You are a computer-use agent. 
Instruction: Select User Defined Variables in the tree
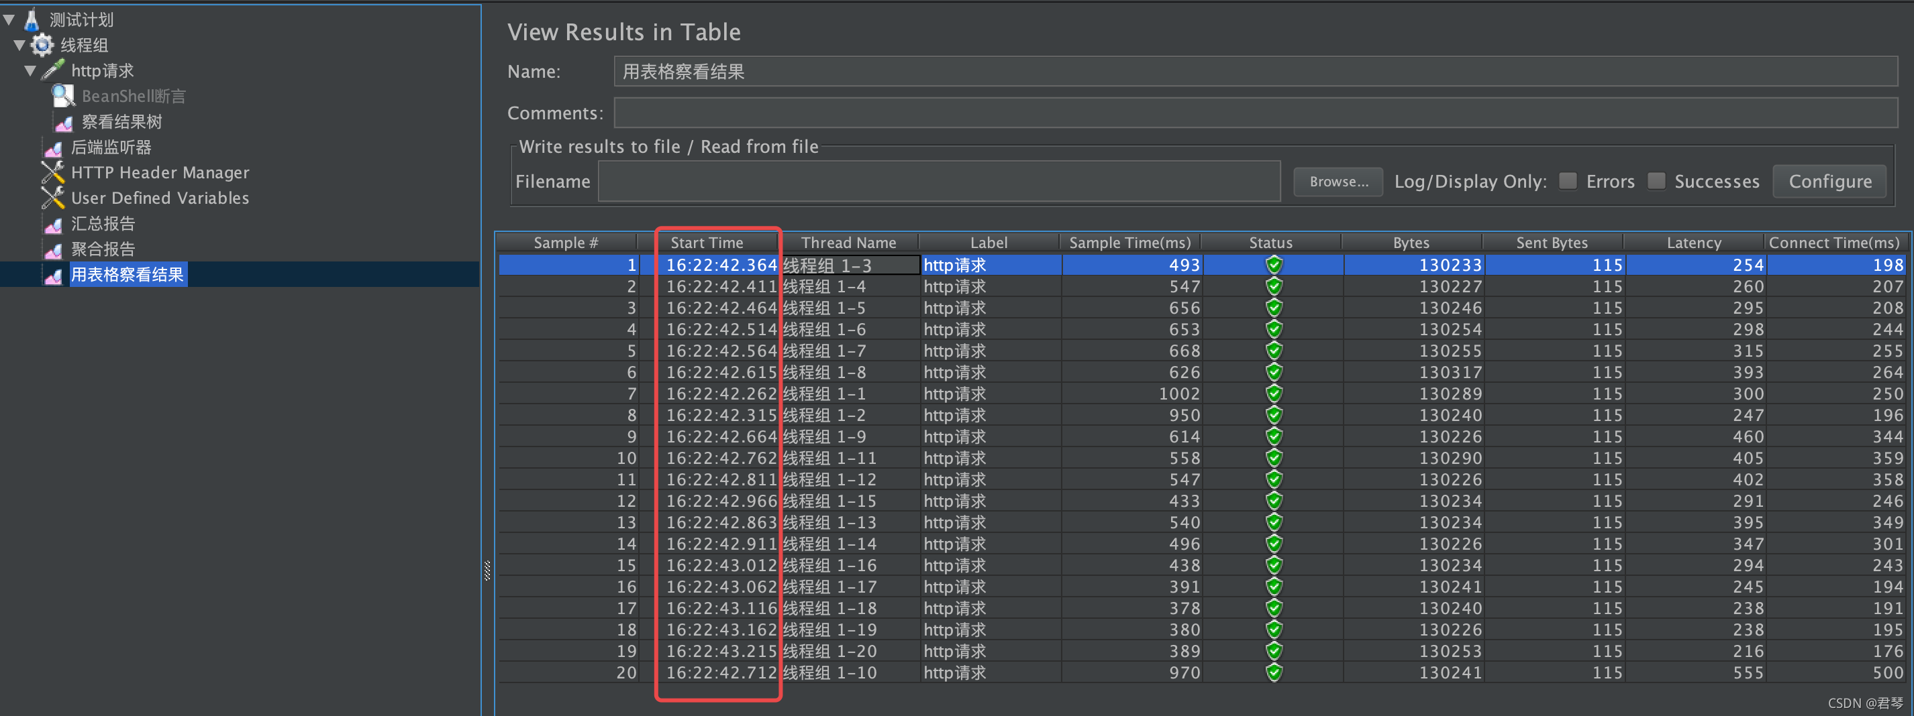pyautogui.click(x=160, y=198)
